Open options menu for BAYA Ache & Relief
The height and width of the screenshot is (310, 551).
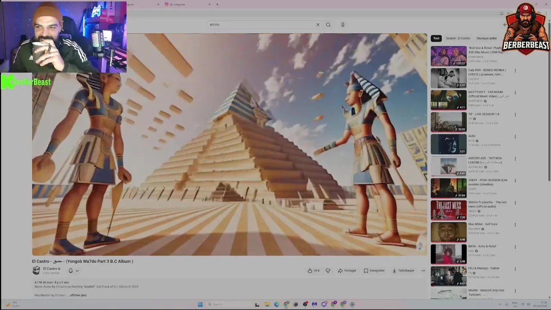pyautogui.click(x=515, y=247)
